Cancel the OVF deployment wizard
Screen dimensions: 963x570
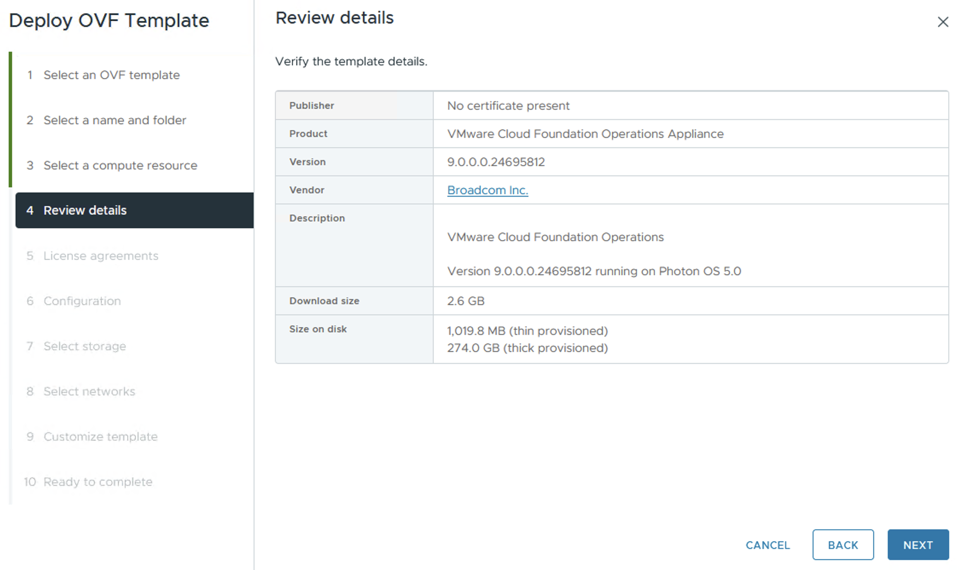(767, 545)
